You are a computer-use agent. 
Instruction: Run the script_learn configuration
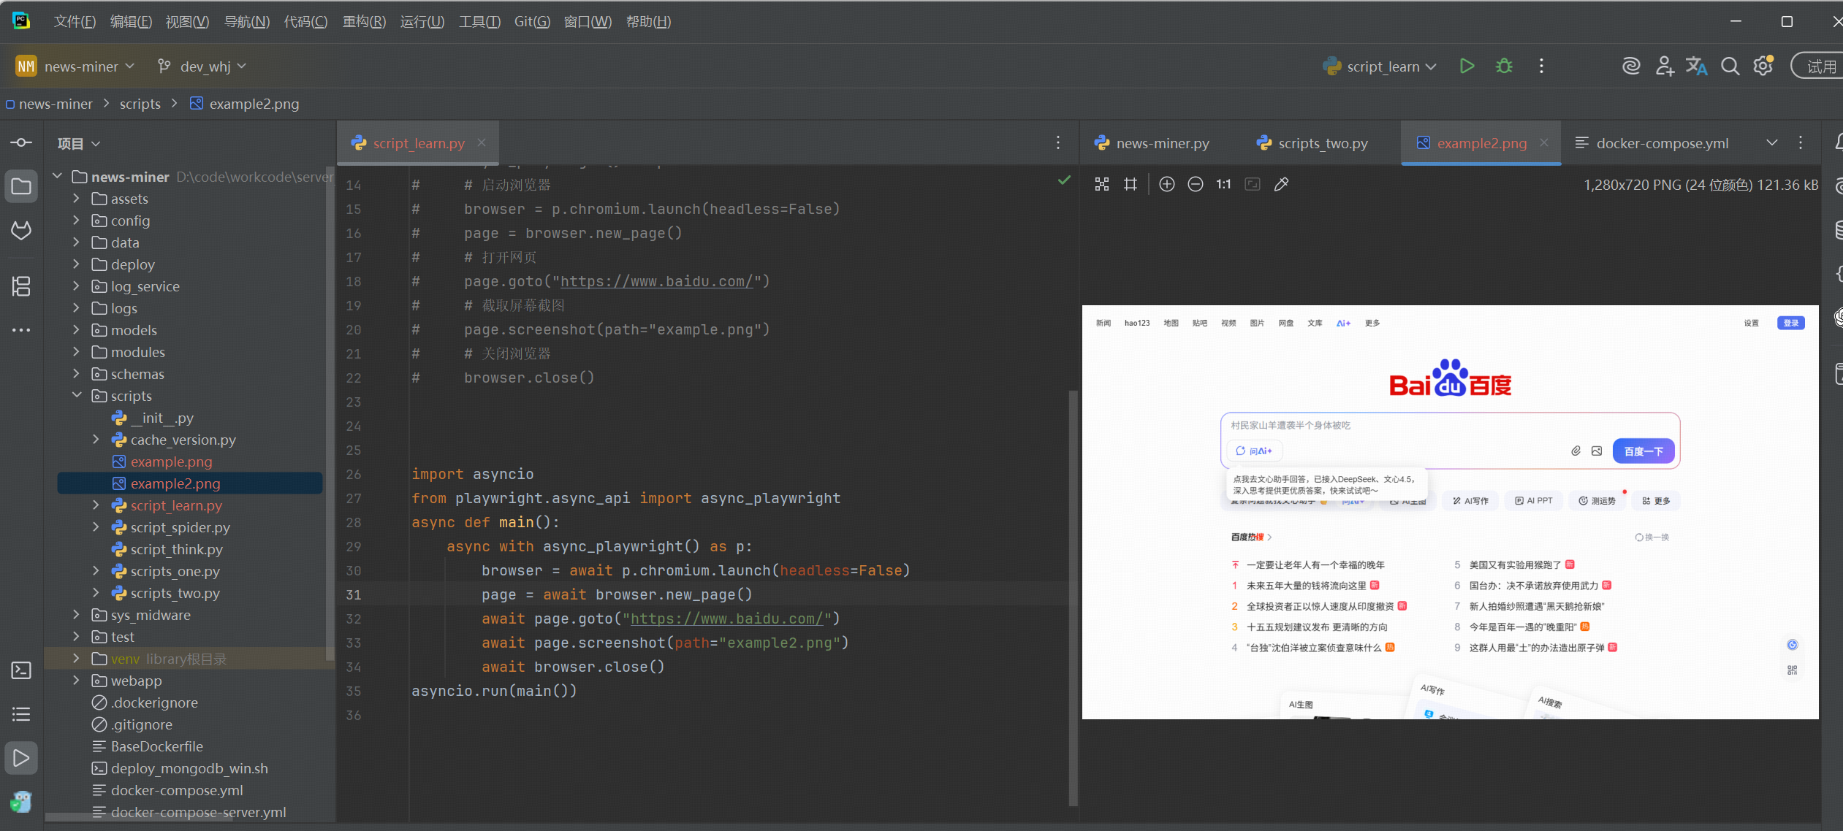coord(1467,66)
